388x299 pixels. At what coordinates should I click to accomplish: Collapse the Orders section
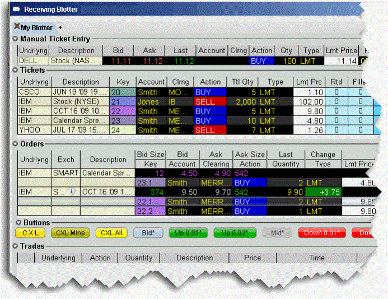[15, 143]
